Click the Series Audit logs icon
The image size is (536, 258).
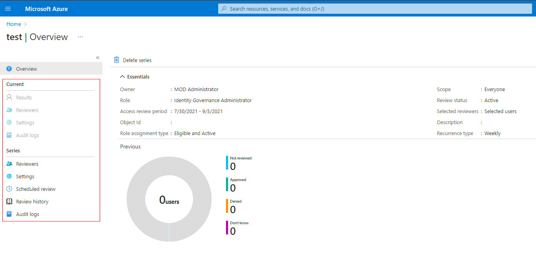(x=9, y=214)
